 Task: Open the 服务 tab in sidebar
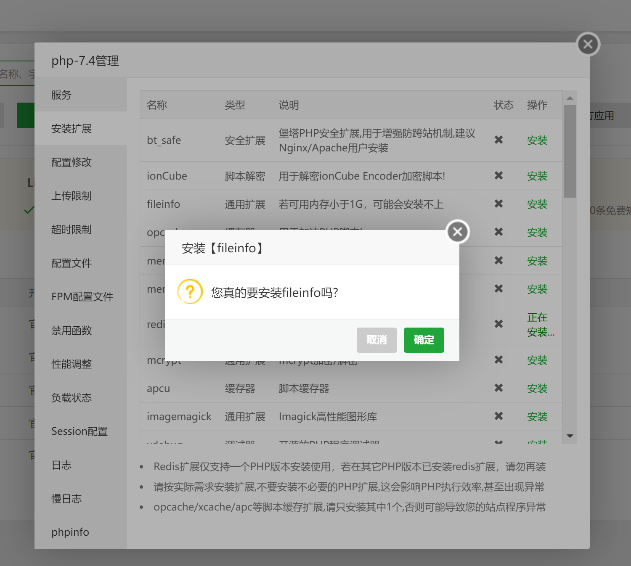[x=61, y=95]
